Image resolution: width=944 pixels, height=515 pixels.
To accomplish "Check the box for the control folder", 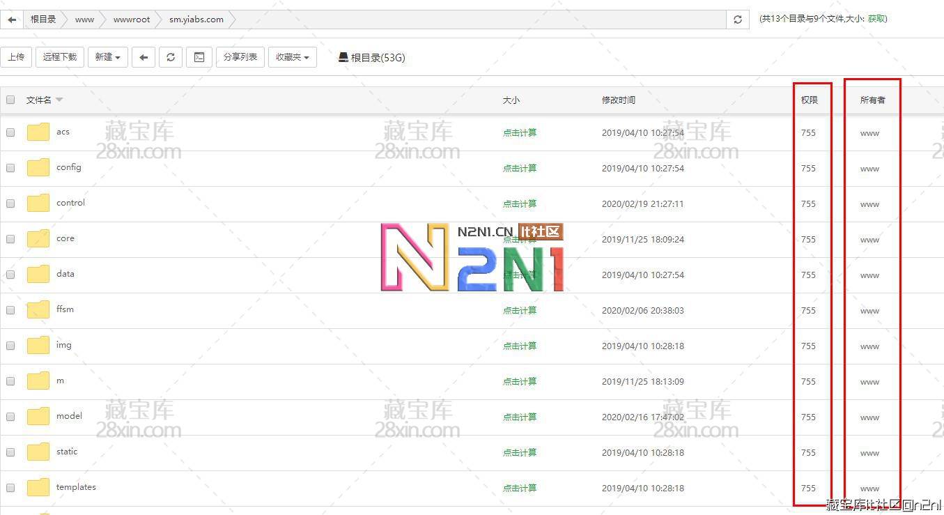I will [10, 203].
